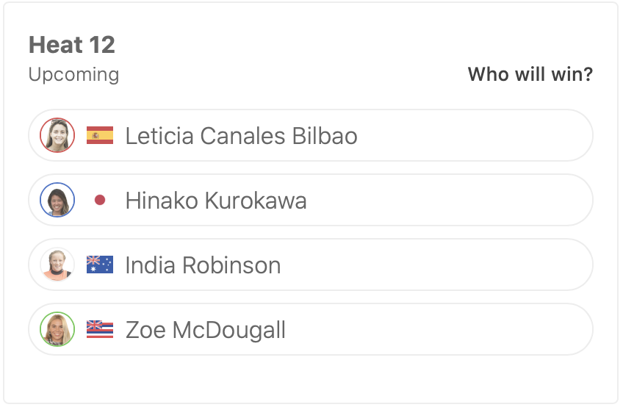The height and width of the screenshot is (410, 623).
Task: Click the Spain flag icon
Action: pos(100,136)
